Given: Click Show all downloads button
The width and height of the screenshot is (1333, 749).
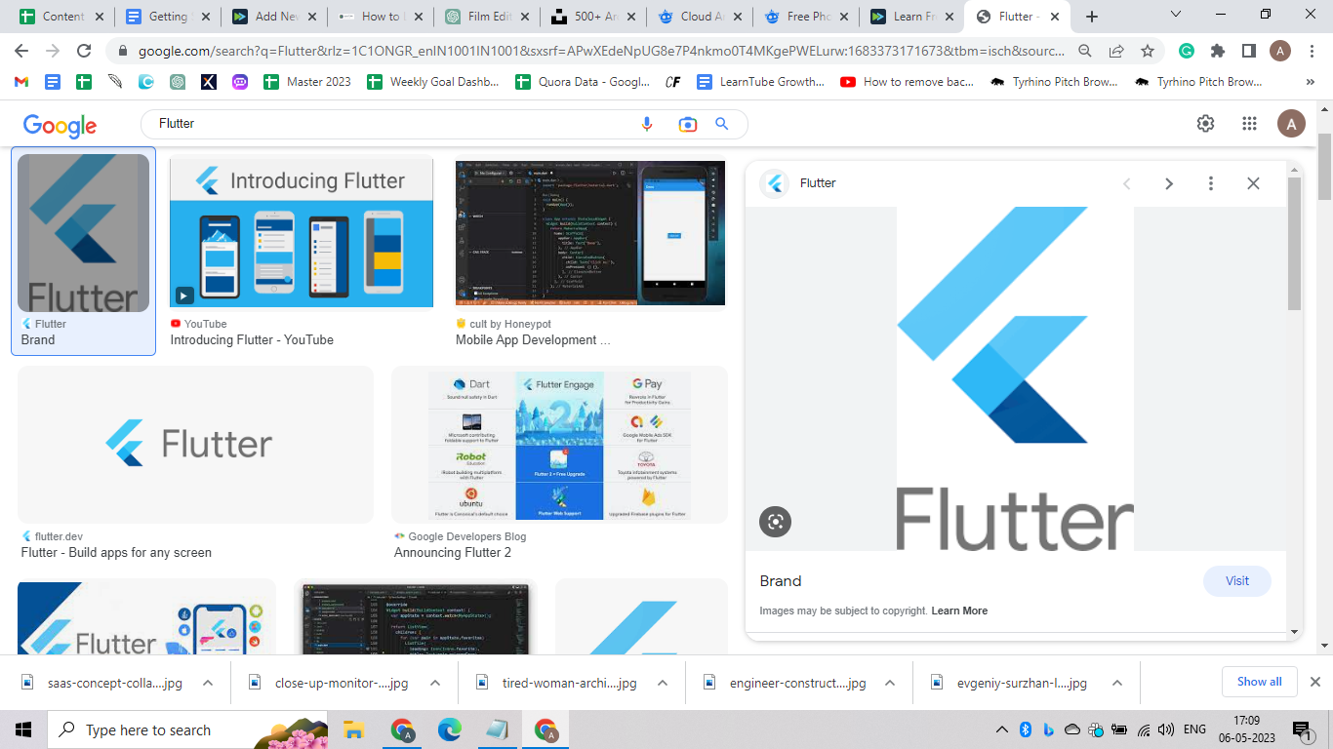Looking at the screenshot, I should point(1259,682).
